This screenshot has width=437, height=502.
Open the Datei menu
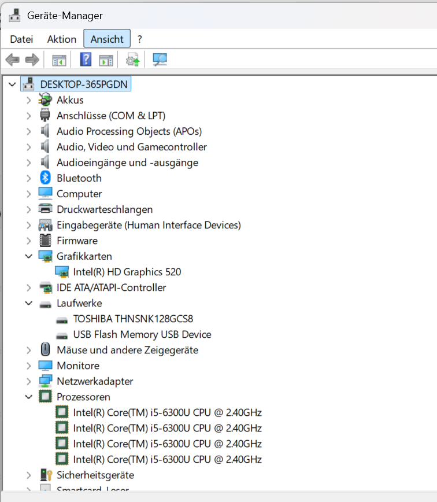click(21, 39)
